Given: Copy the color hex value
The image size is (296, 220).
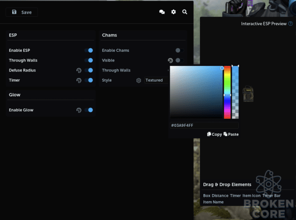Looking at the screenshot, I should point(215,134).
